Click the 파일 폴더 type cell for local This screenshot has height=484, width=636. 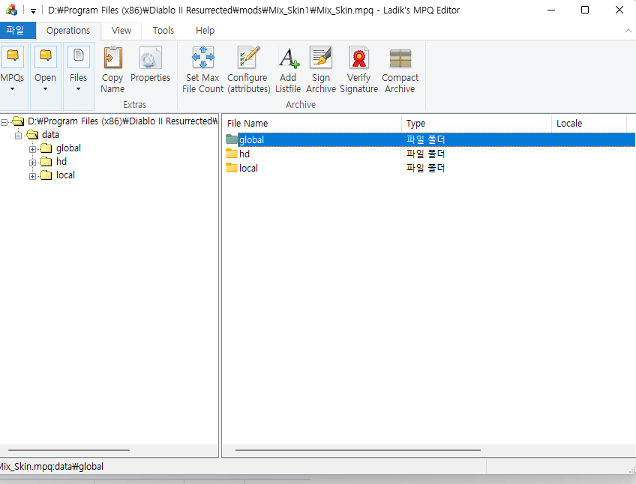425,168
